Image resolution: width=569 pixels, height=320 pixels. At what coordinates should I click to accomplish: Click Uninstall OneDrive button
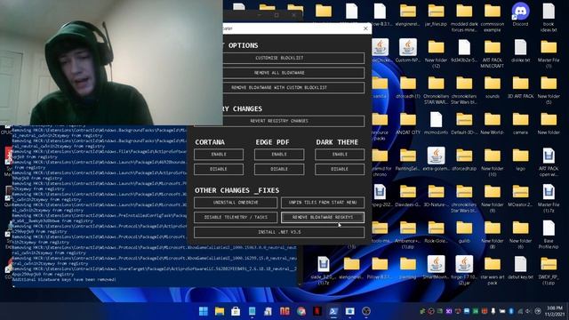[x=236, y=203]
